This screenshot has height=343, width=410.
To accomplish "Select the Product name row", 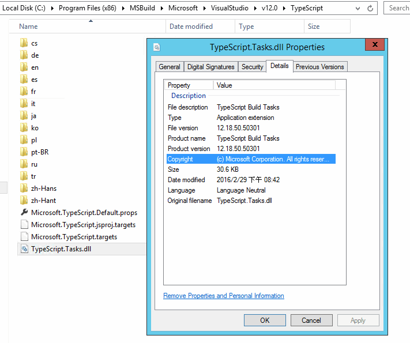I will (x=251, y=138).
